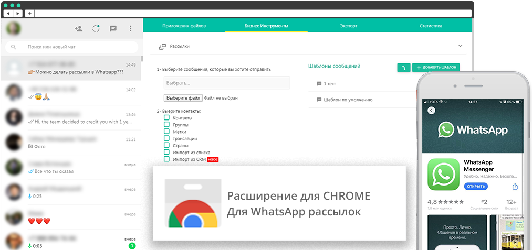The width and height of the screenshot is (532, 250).
Task: Check the трансляции checkbox
Action: [x=166, y=138]
